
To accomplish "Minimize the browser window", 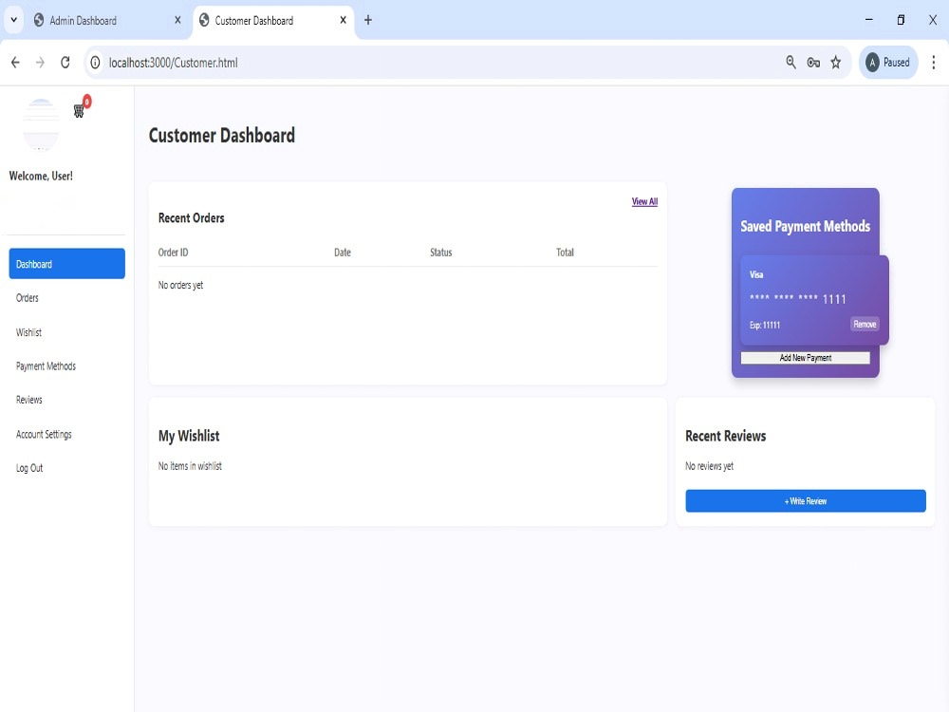I will point(869,20).
